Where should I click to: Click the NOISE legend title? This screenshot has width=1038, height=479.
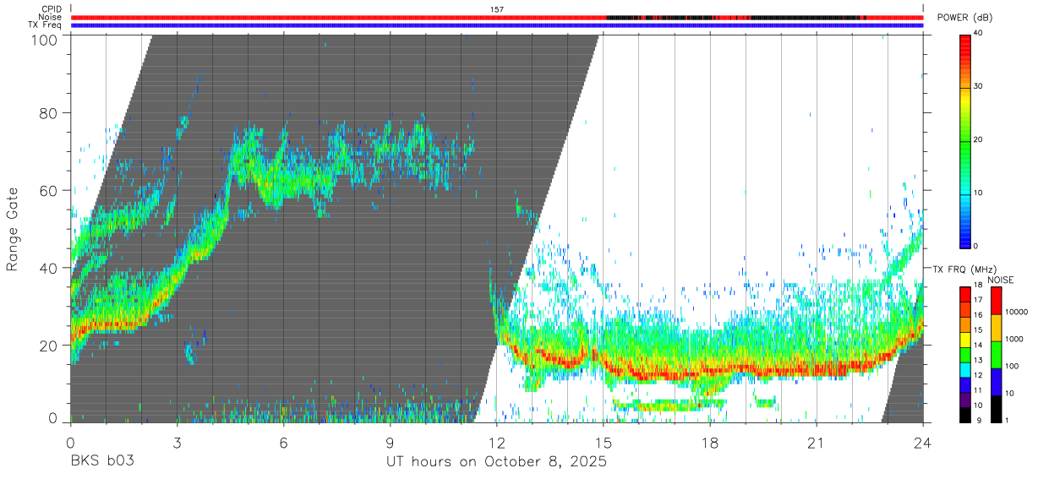click(x=1001, y=280)
